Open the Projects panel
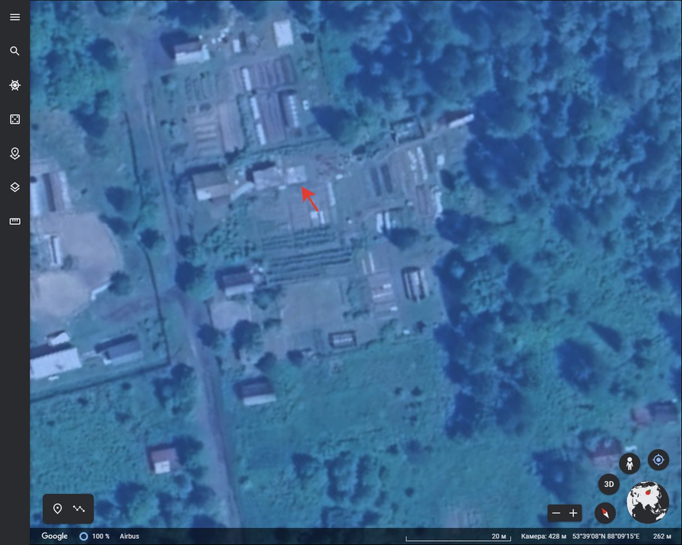682x545 pixels. point(15,154)
